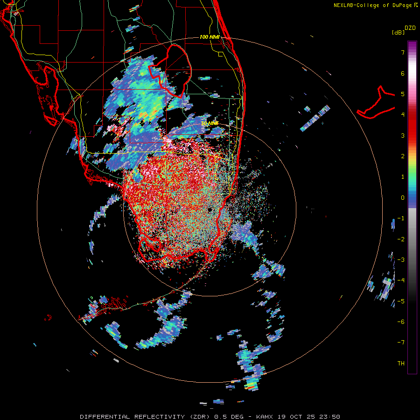Viewport: 420px width, 420px height.
Task: Click the Differential Reflectivity caption at the bottom
Action: 210,417
